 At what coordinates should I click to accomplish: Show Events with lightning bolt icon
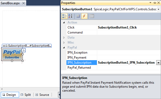tap(84, 16)
